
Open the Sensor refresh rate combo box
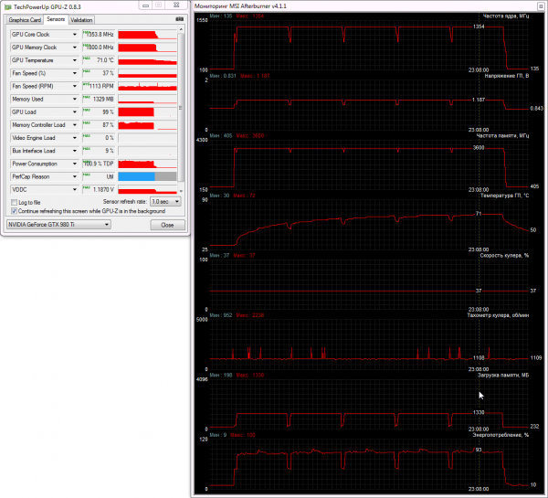(x=165, y=202)
